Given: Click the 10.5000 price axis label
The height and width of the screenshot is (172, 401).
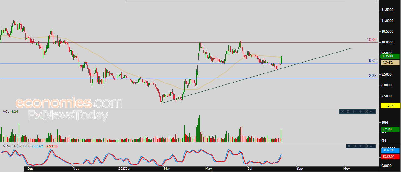Looking at the screenshot, I should click(387, 31).
